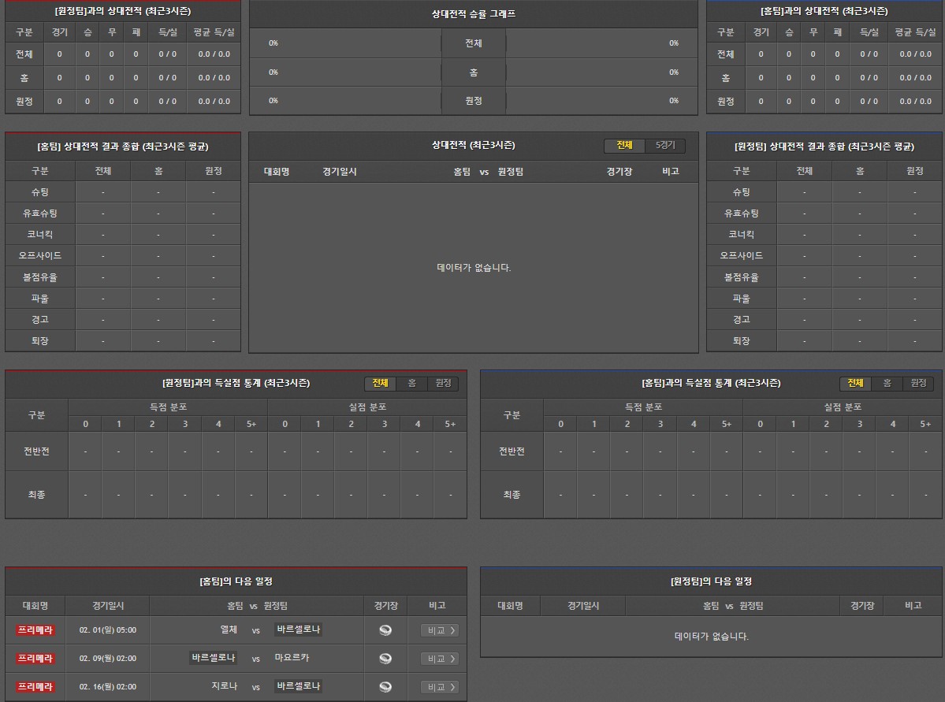This screenshot has height=702, width=945.
Task: Click 마요르카 team name in schedule
Action: click(292, 658)
